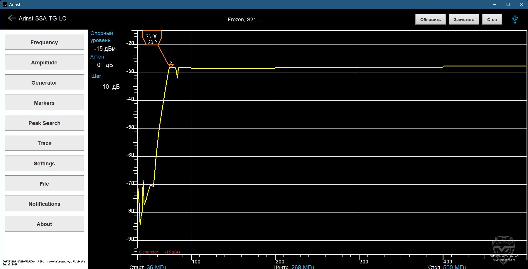
Task: Click the Generator: -15 дБм red text
Action: 159,252
